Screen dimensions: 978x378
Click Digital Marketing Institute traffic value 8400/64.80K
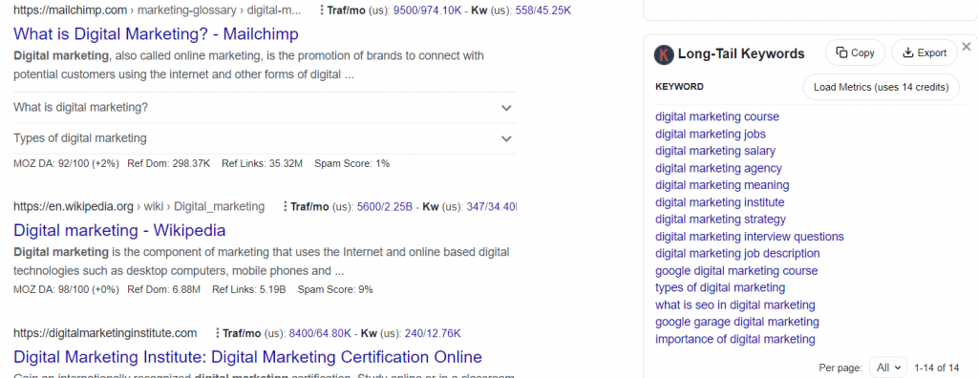[320, 333]
